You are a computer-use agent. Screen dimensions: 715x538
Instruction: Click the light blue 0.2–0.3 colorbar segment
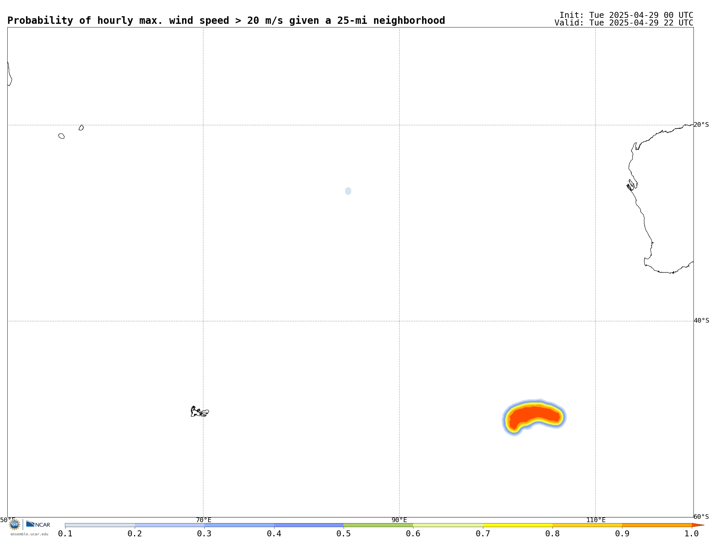tap(169, 525)
